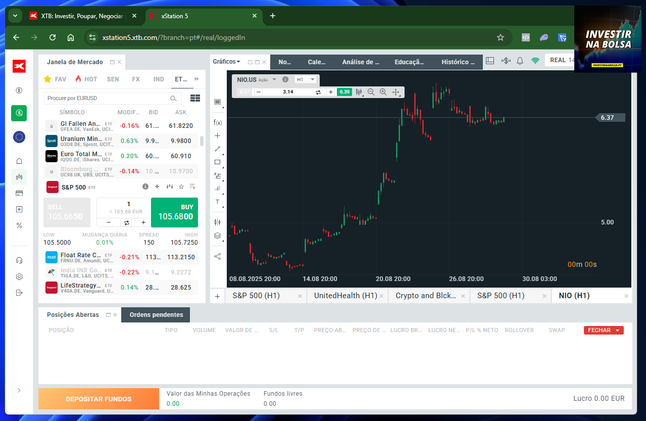
Task: Select the FAV market category tab
Action: coord(55,79)
